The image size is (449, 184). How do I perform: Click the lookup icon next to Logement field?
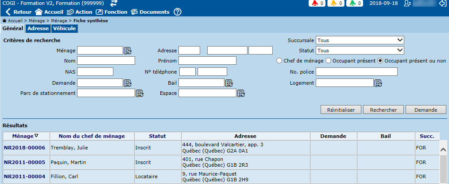pos(379,83)
